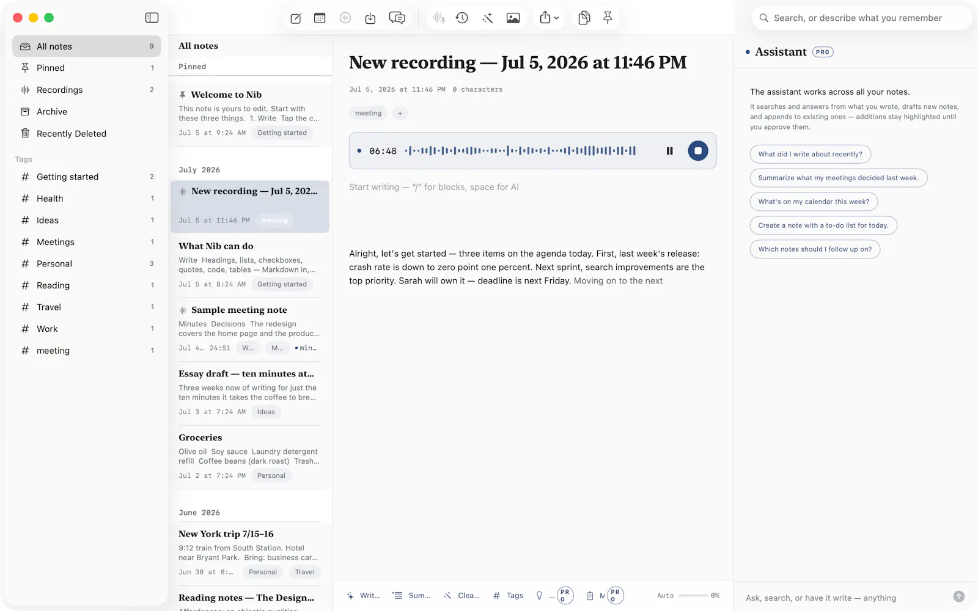Click the import download-tray icon
This screenshot has height=611, width=978.
pos(370,18)
